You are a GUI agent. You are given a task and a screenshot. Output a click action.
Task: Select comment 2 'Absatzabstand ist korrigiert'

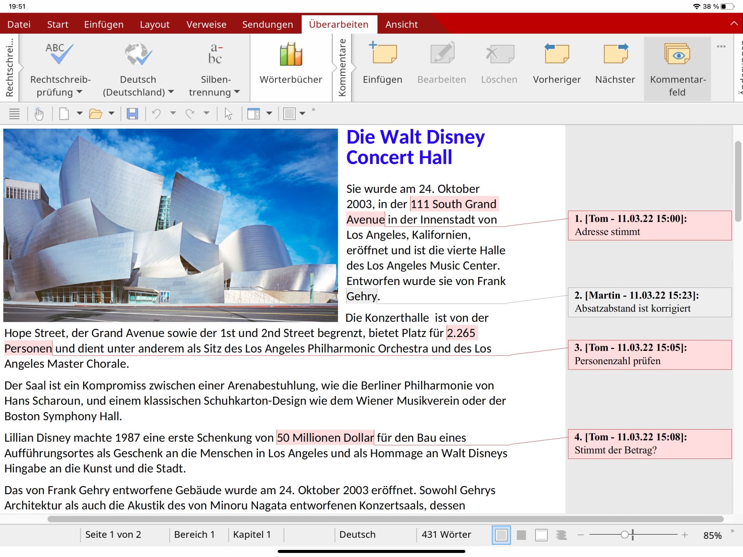pyautogui.click(x=650, y=302)
